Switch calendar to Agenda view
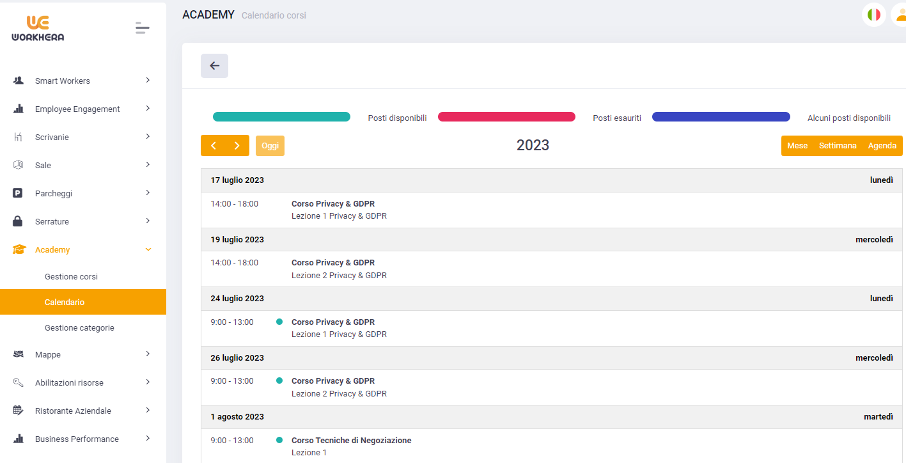Viewport: 906px width, 463px height. click(882, 146)
